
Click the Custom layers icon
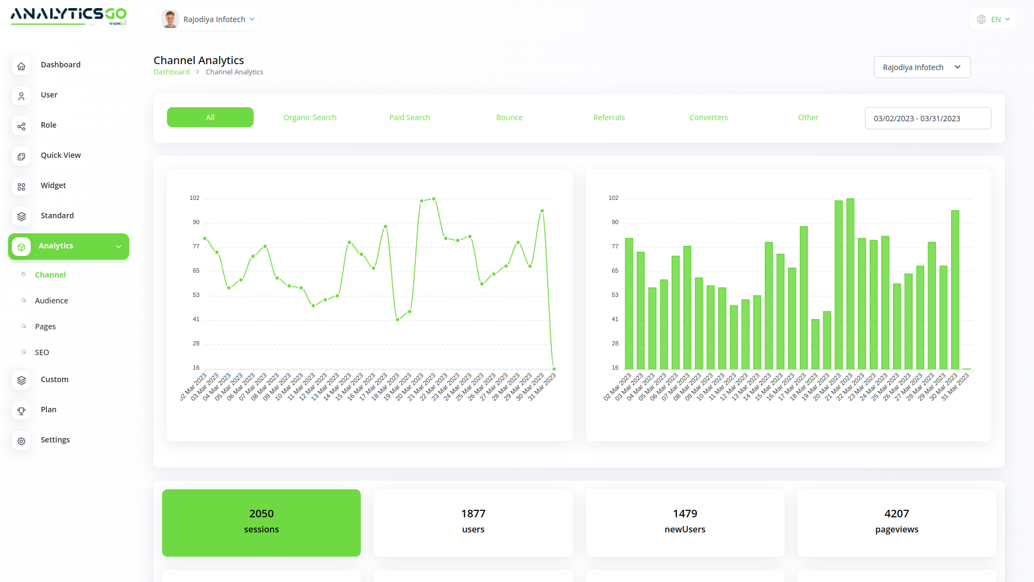point(21,380)
